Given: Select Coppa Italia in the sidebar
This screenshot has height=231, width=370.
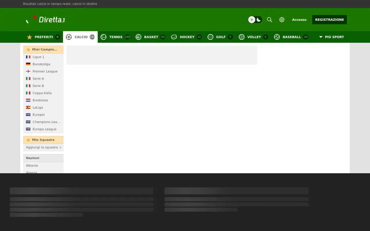Looking at the screenshot, I should (43, 93).
